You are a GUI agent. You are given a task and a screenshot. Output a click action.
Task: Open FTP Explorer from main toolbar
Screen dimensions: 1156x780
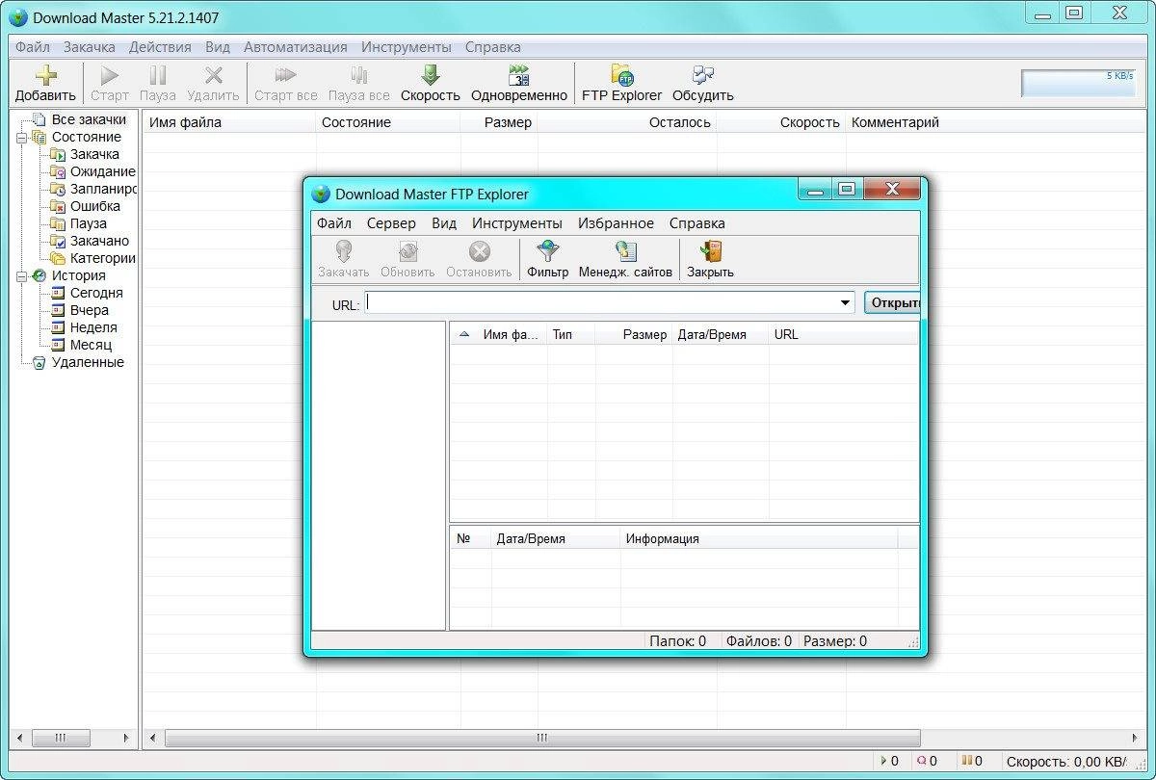point(622,75)
